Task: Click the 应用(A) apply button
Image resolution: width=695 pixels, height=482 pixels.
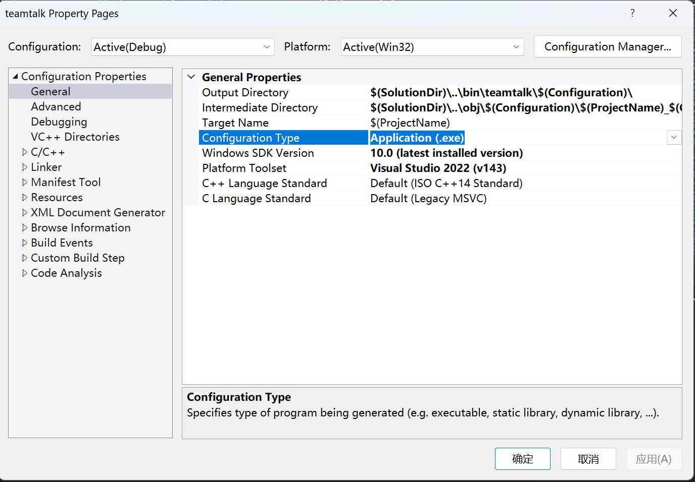Action: pos(654,459)
